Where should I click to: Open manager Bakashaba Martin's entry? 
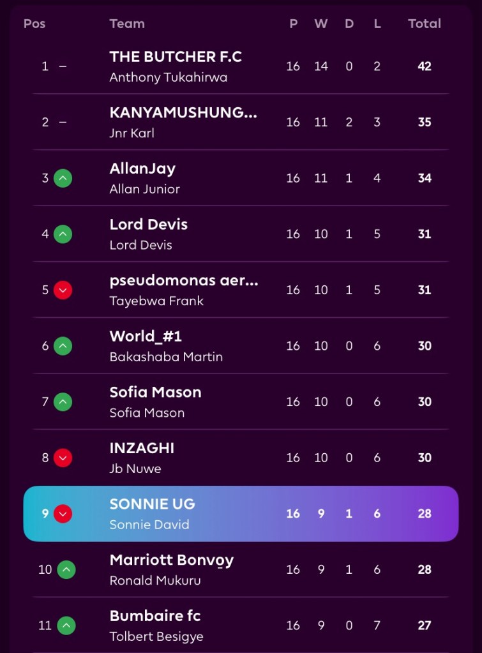pyautogui.click(x=166, y=357)
